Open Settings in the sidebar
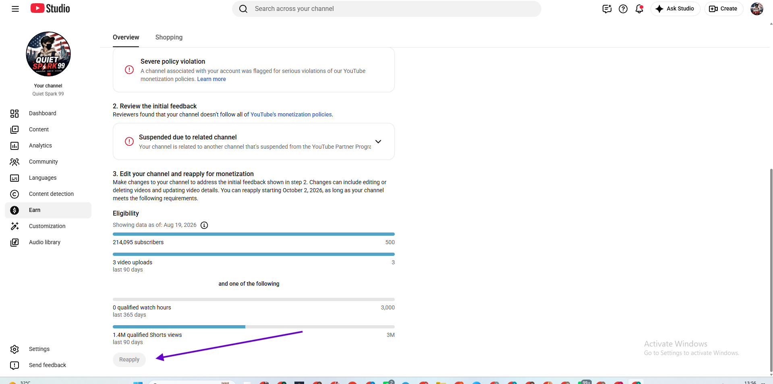The image size is (773, 384). 48,349
